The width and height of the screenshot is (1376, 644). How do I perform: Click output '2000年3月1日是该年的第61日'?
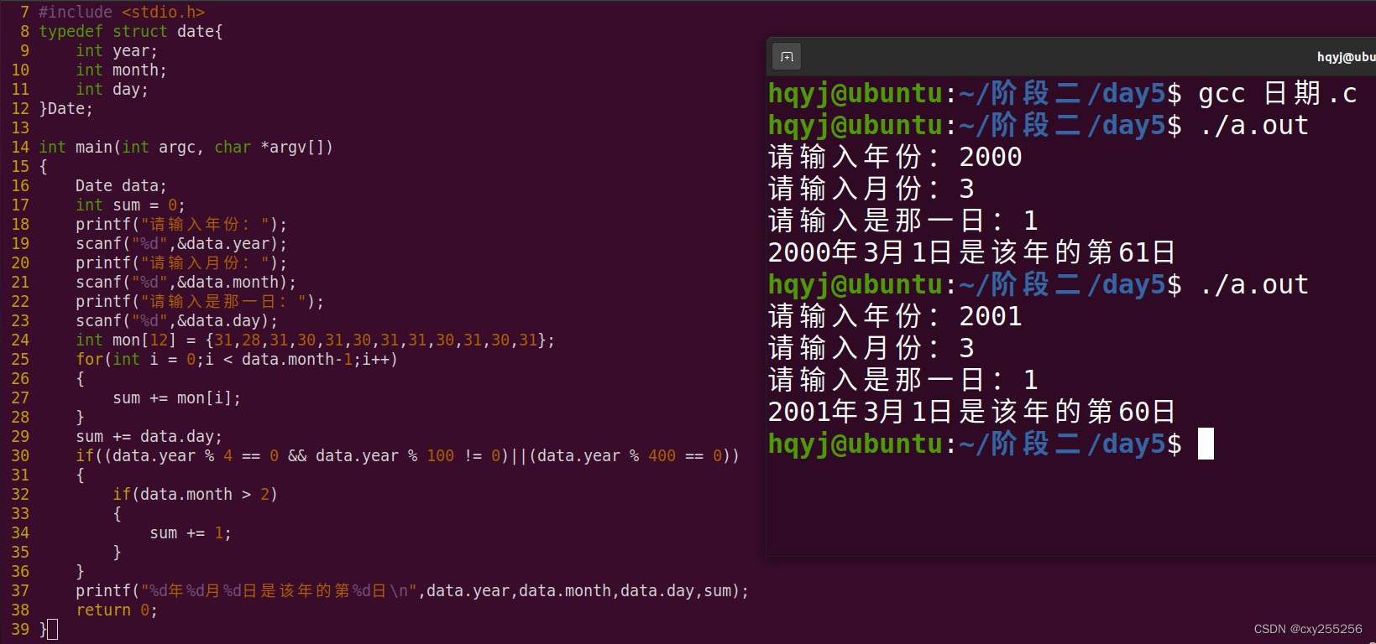tap(972, 252)
